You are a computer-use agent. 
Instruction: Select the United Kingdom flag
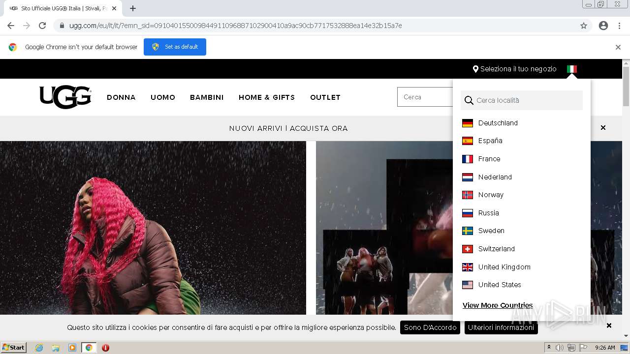pyautogui.click(x=468, y=267)
